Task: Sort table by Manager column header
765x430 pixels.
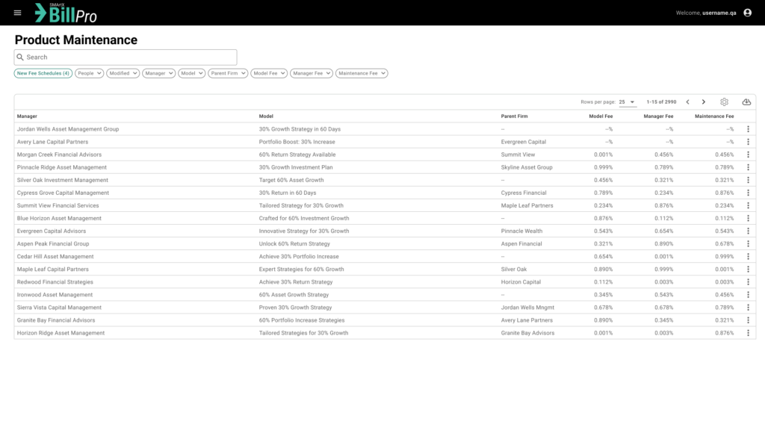Action: tap(28, 116)
